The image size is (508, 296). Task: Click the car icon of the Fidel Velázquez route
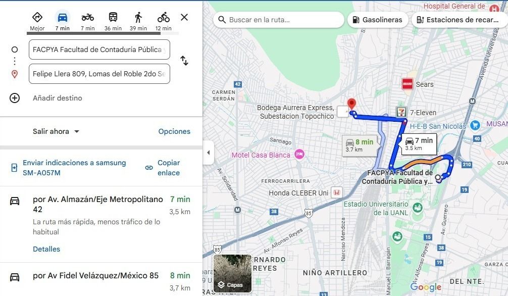tap(15, 277)
